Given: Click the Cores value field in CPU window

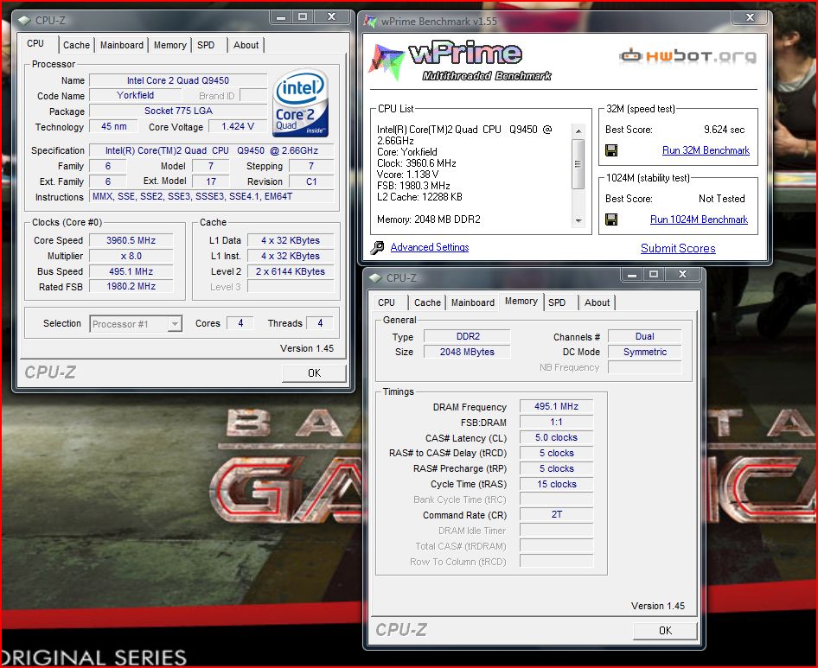Looking at the screenshot, I should [x=240, y=323].
